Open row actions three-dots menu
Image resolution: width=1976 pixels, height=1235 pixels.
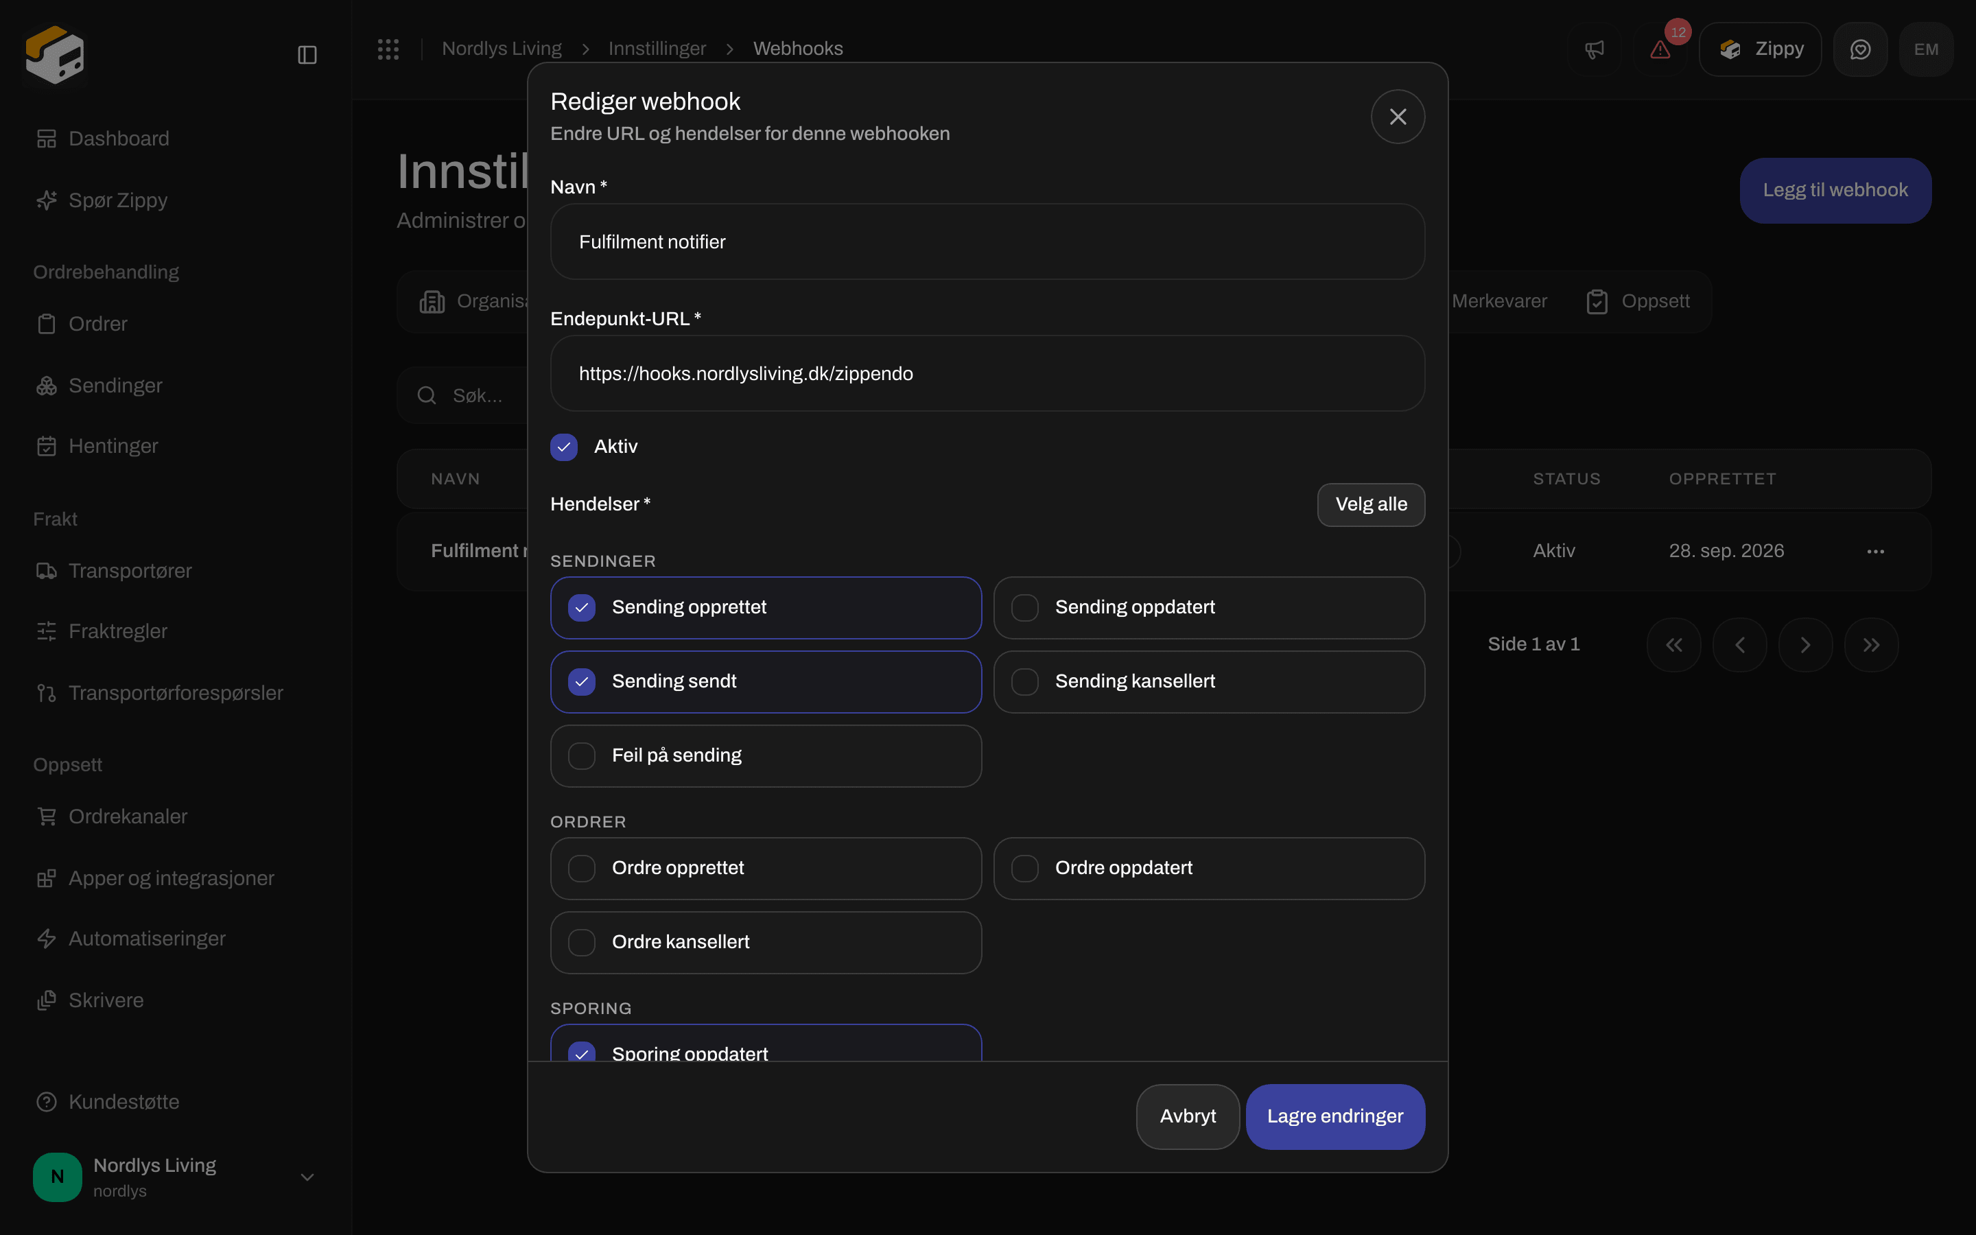[1876, 552]
